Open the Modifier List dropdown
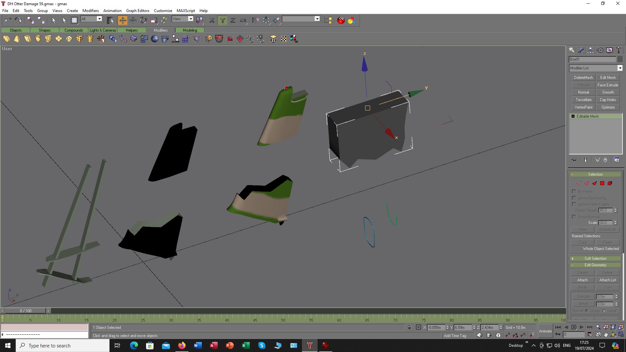 point(620,68)
